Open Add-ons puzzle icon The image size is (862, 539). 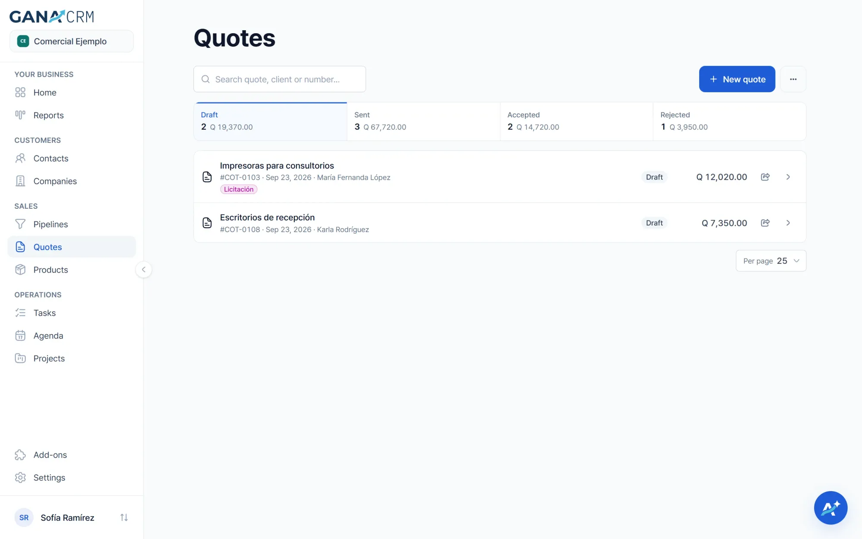click(20, 455)
